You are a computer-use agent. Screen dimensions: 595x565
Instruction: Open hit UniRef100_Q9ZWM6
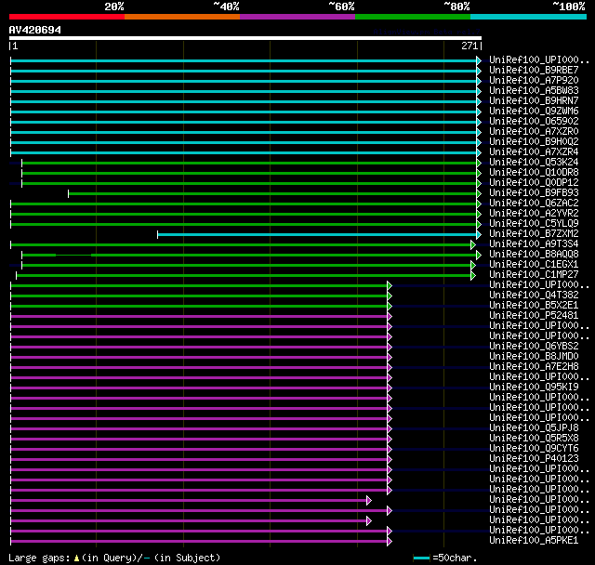(534, 112)
